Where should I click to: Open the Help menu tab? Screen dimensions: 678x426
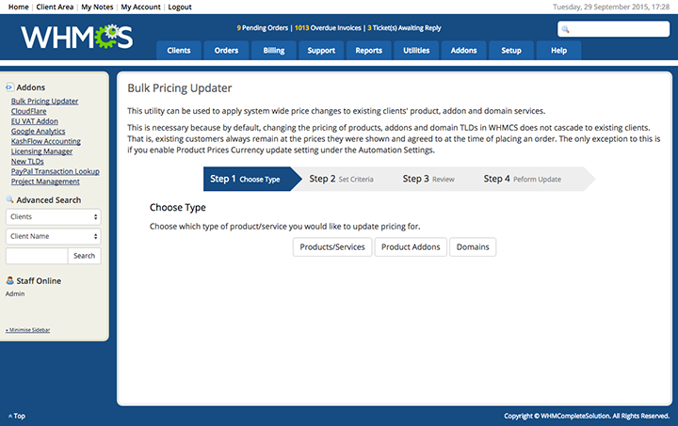pyautogui.click(x=558, y=51)
